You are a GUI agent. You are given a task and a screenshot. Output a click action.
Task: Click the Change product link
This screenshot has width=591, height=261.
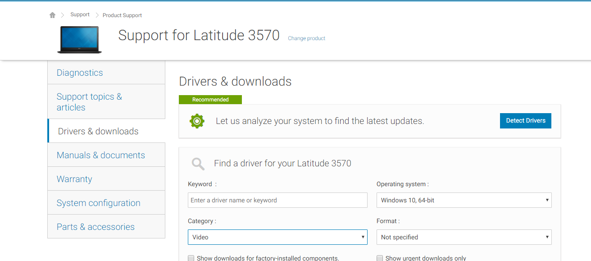click(306, 39)
